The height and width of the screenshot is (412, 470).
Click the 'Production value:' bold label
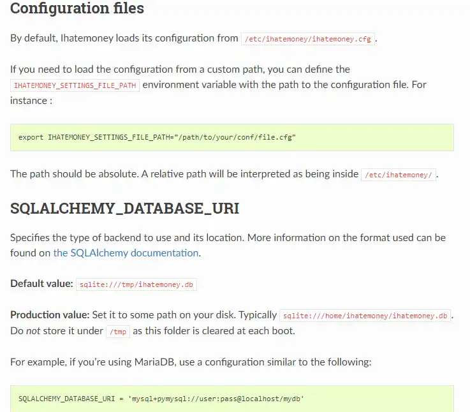50,315
